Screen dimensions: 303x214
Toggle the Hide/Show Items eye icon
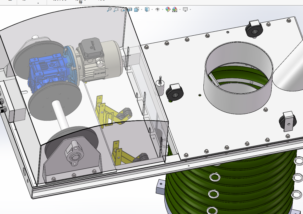158,9
